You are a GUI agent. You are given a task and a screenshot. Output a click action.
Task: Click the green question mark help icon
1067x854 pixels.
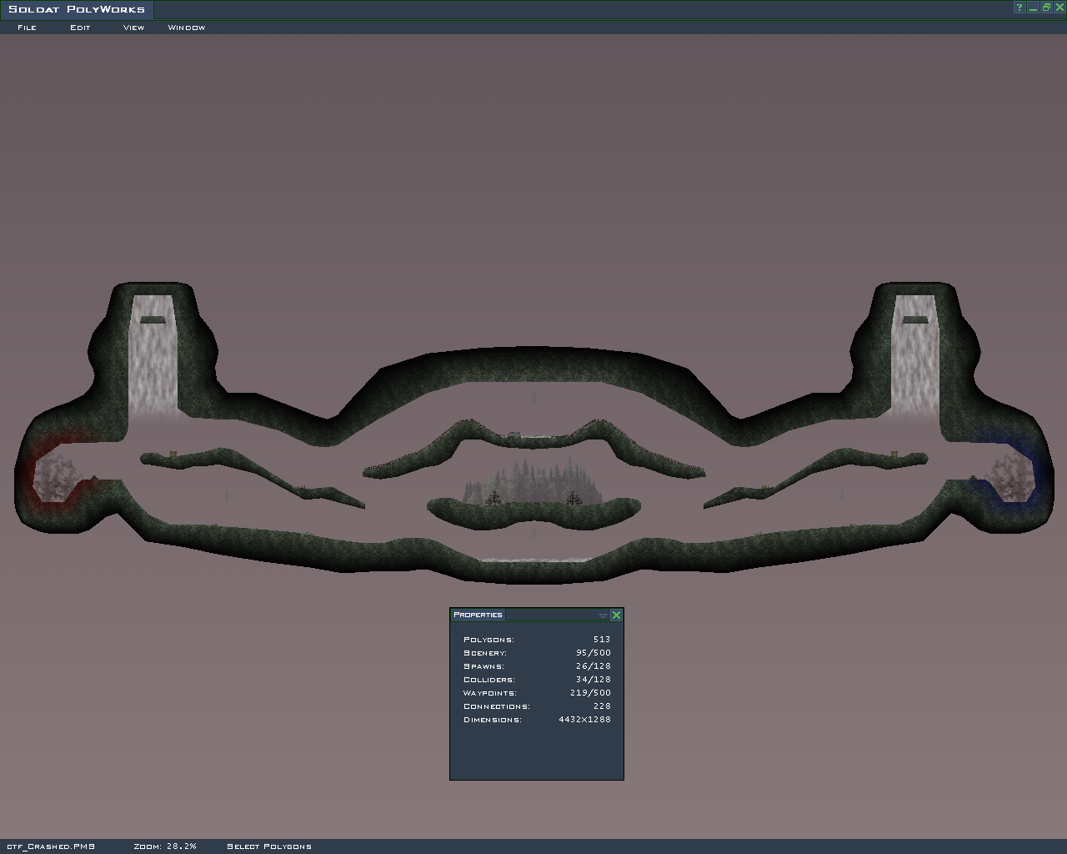pos(1019,8)
